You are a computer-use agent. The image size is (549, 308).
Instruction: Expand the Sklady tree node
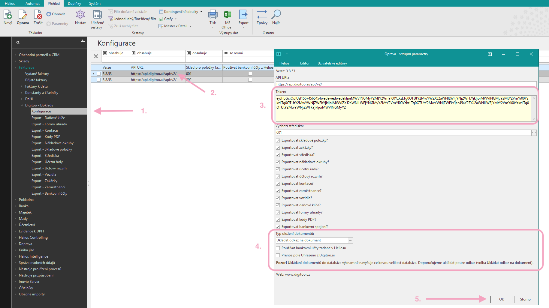click(15, 61)
